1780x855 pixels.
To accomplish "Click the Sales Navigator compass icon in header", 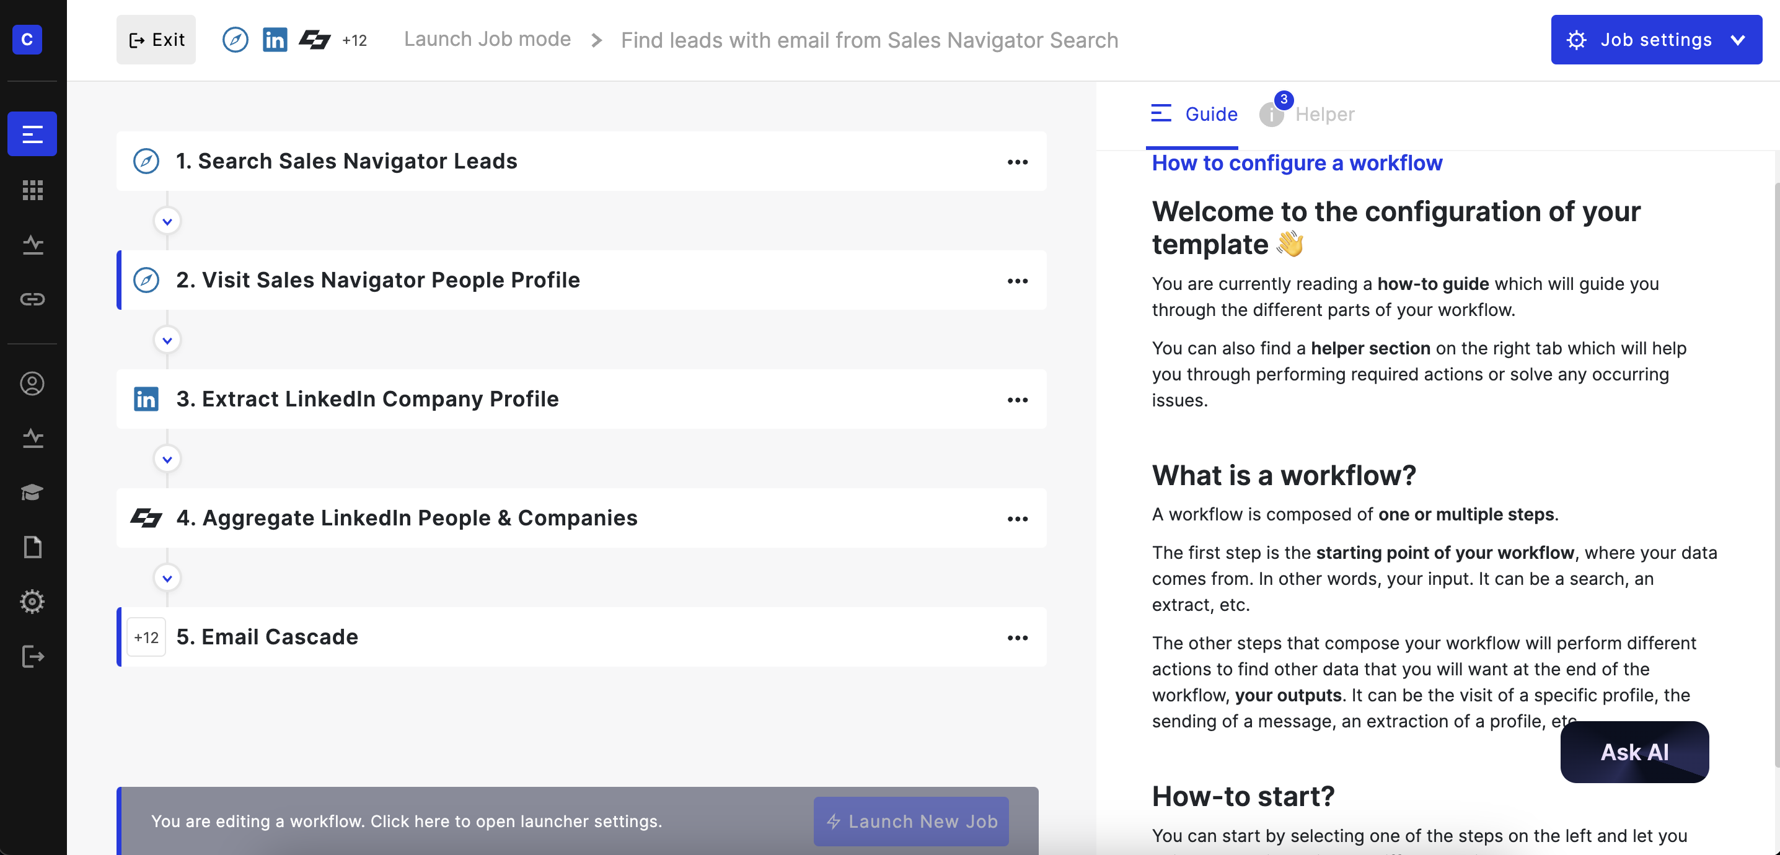I will point(236,40).
